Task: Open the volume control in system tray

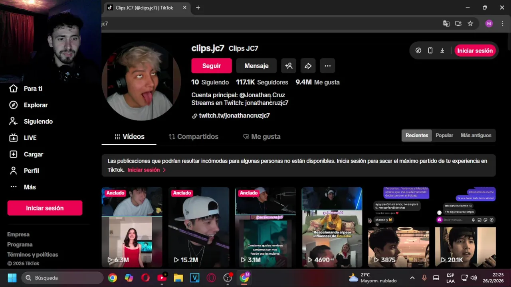Action: pos(474,278)
